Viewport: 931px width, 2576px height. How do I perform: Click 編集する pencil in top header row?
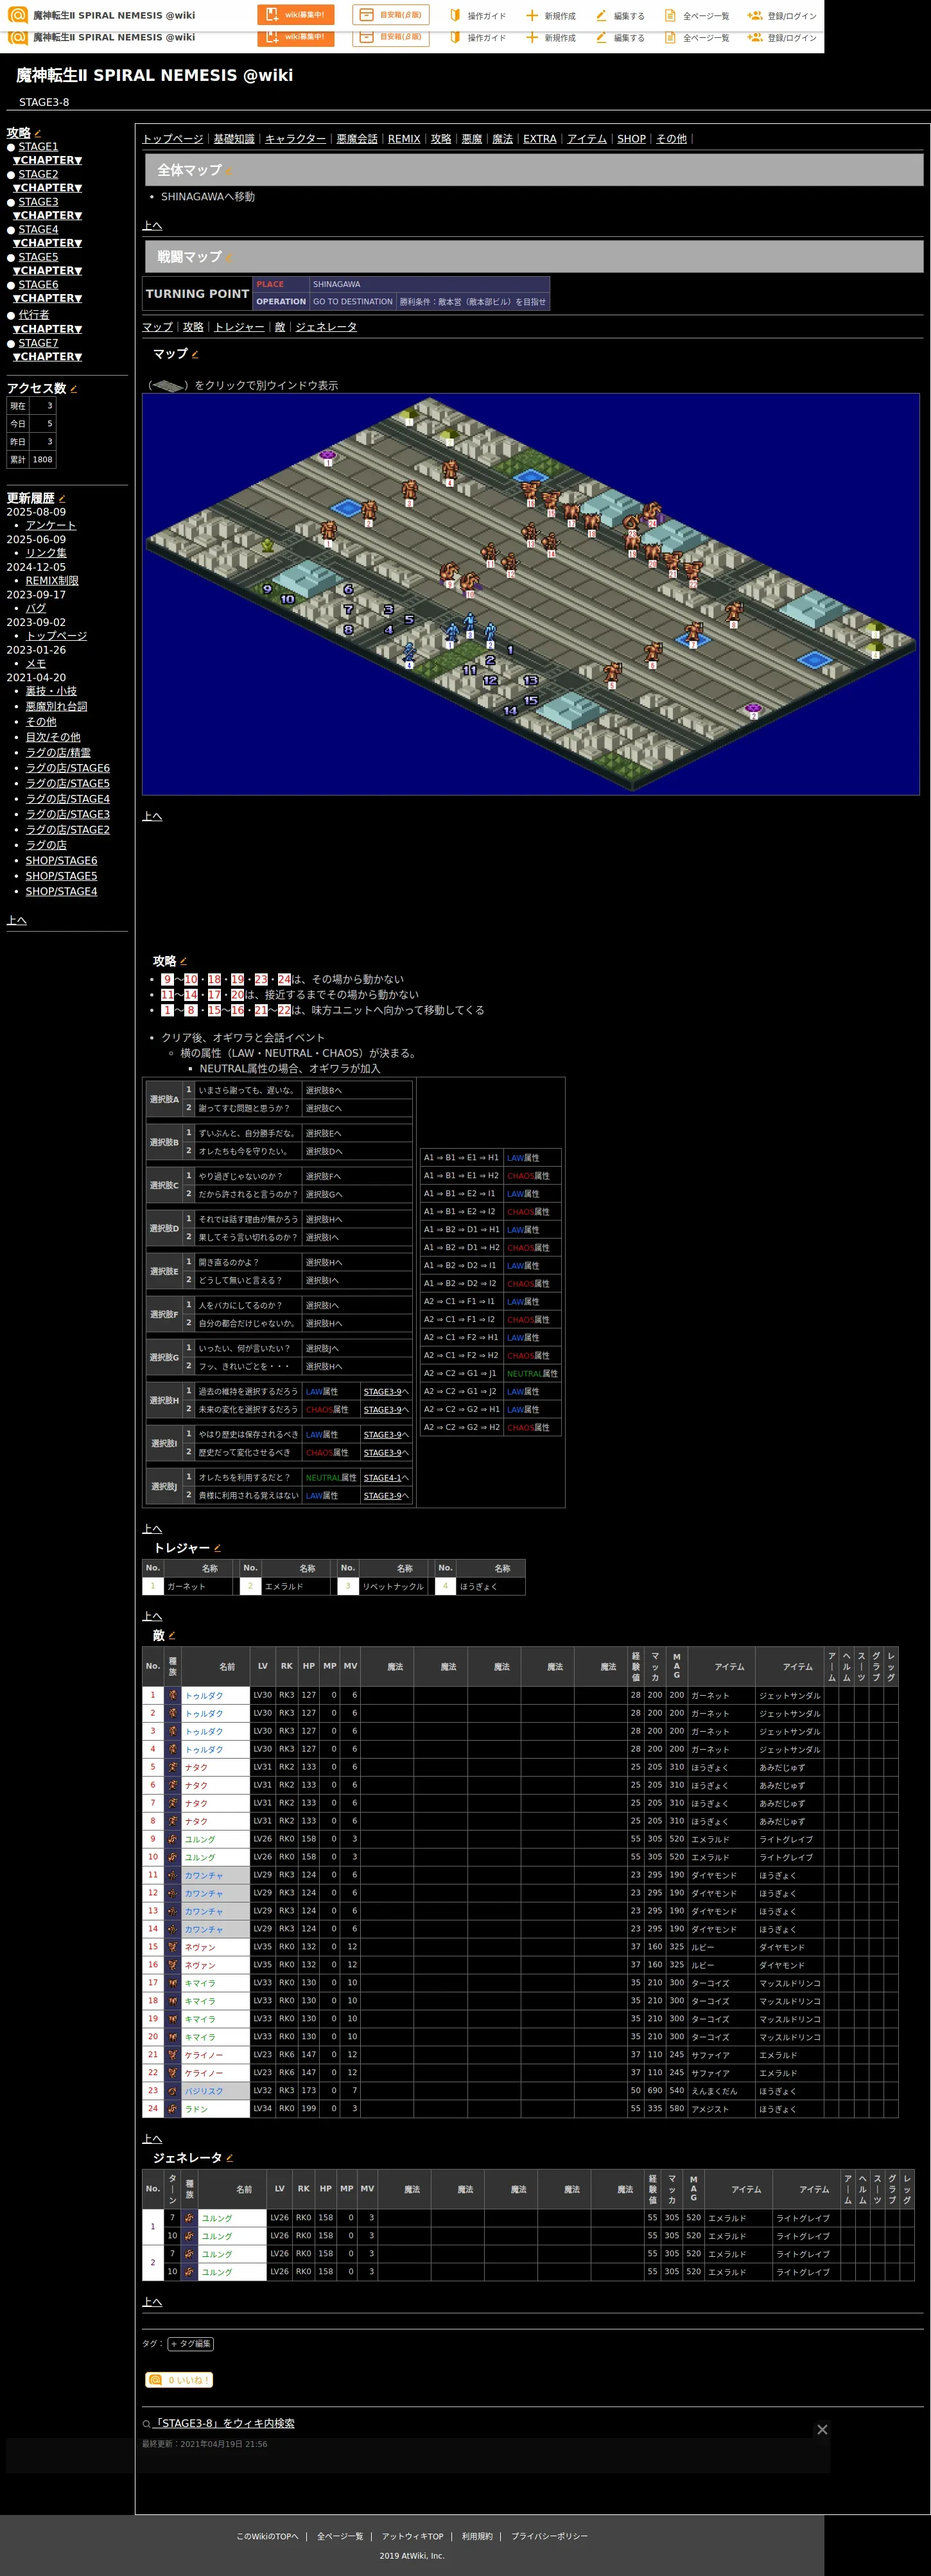620,16
